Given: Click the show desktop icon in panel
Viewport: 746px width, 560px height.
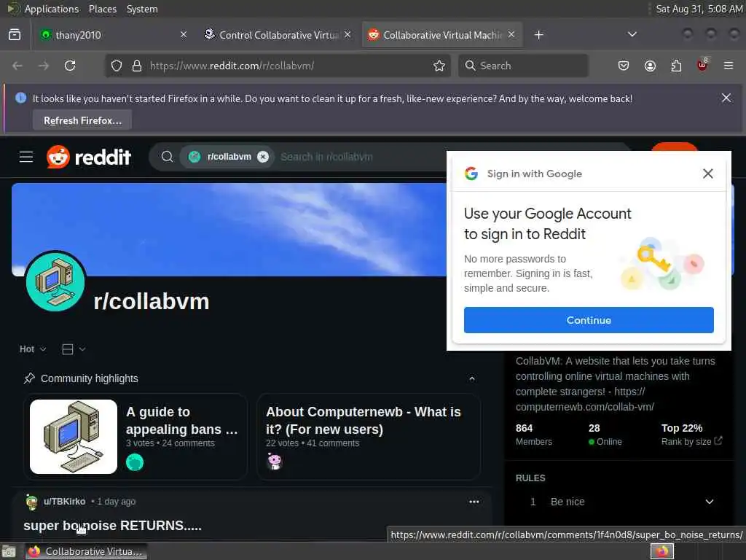Looking at the screenshot, I should pos(9,551).
